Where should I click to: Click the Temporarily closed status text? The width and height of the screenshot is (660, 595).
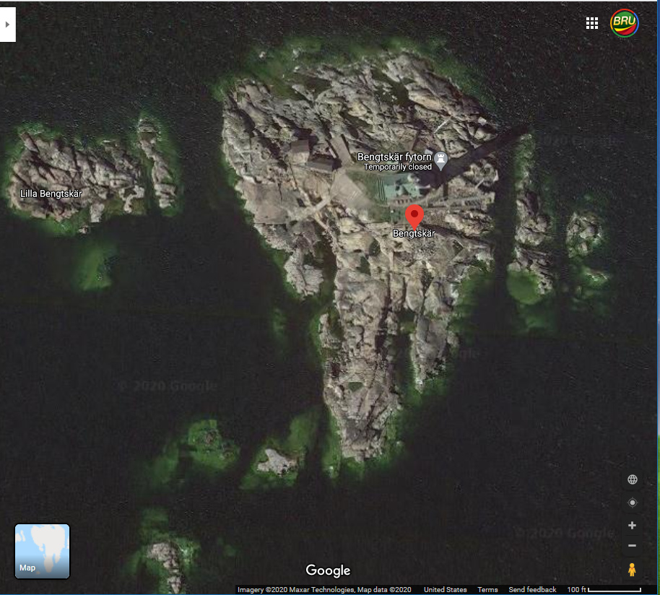[397, 167]
